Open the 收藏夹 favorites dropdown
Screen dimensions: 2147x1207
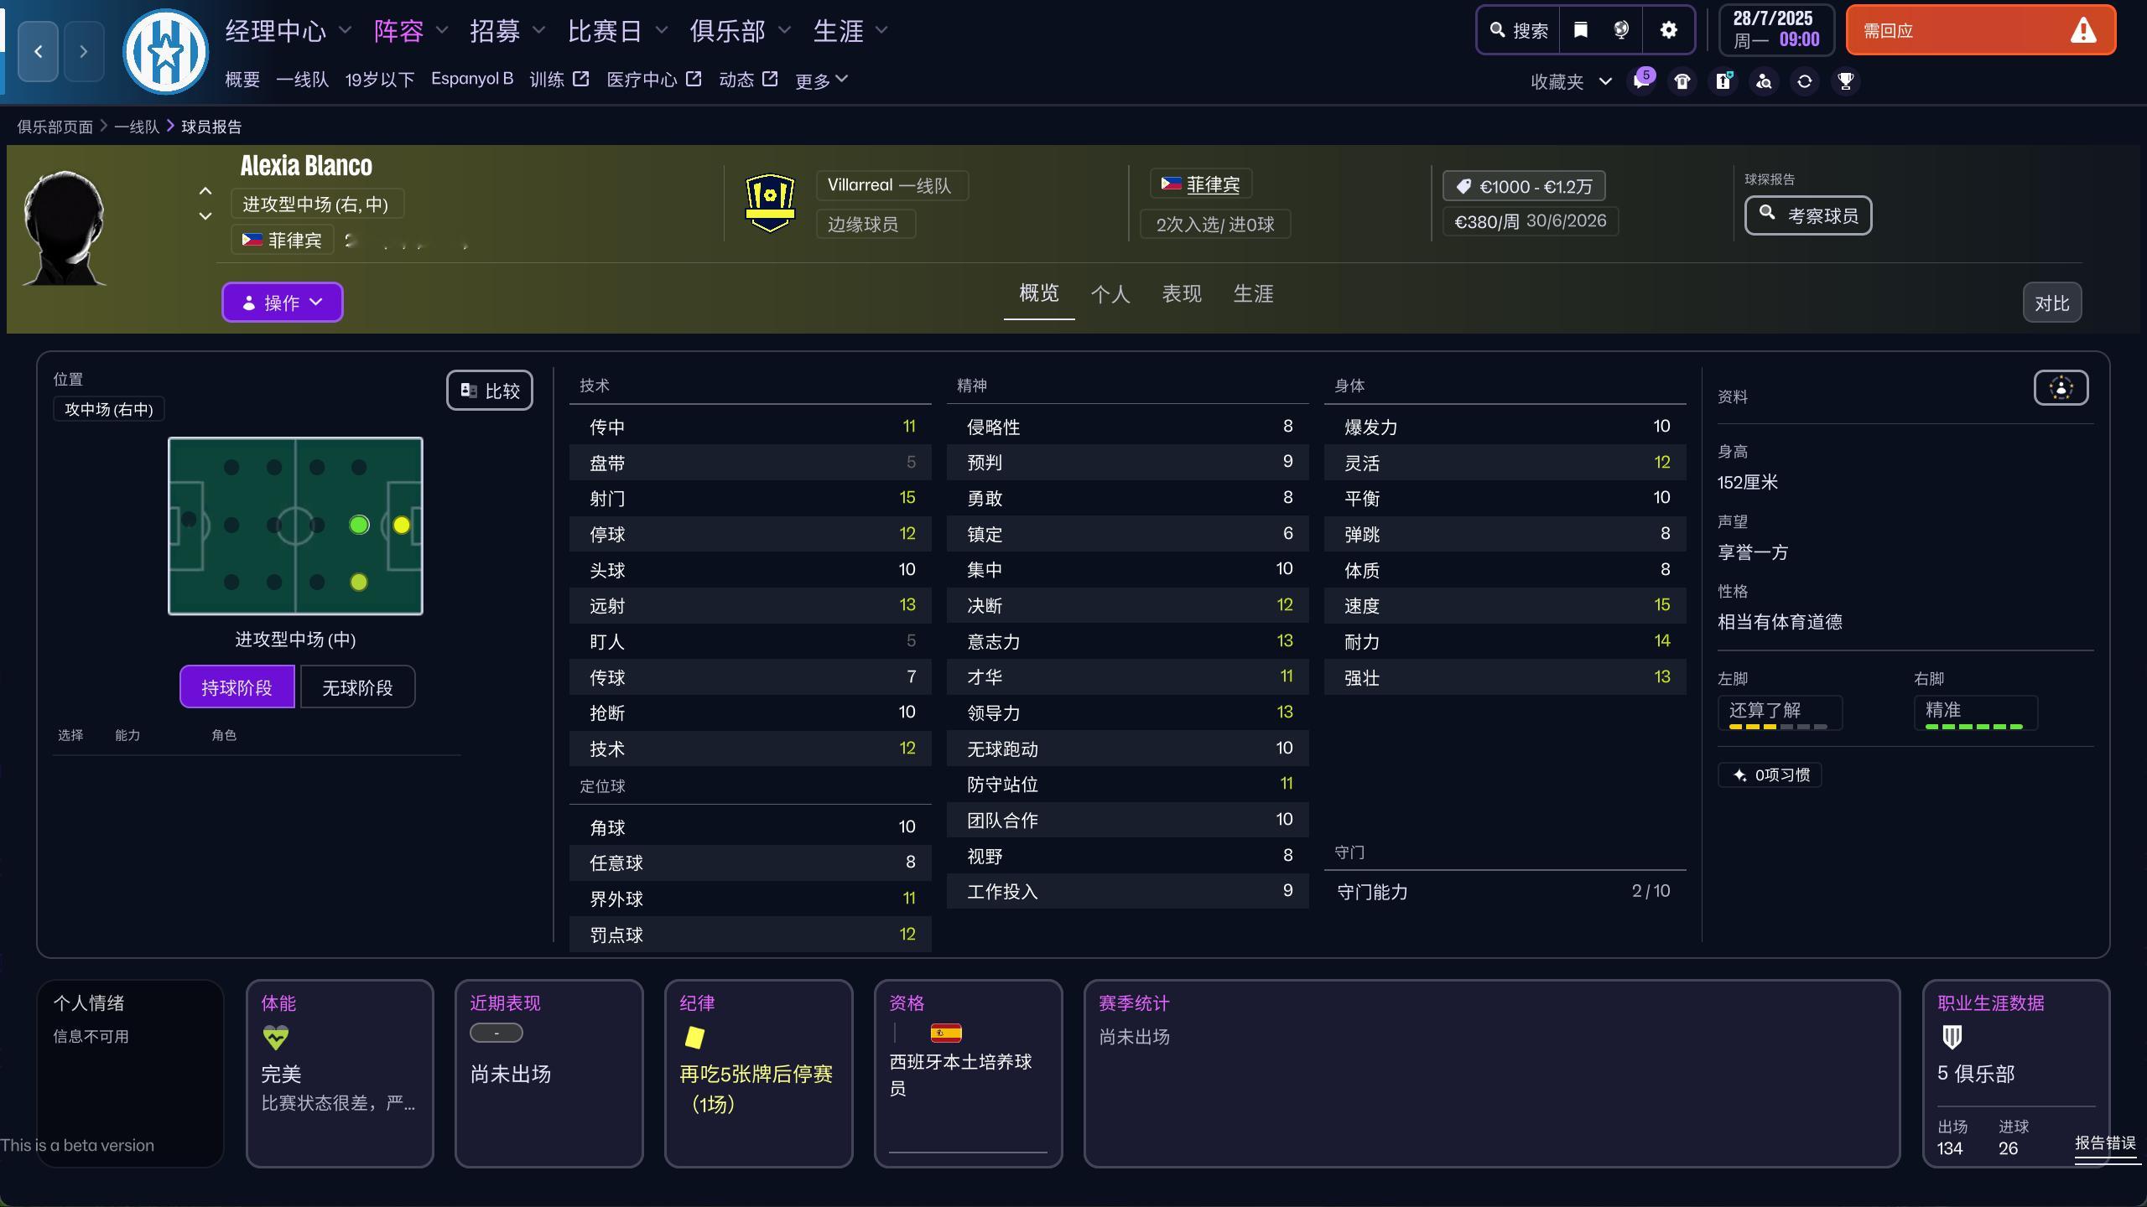click(x=1570, y=81)
